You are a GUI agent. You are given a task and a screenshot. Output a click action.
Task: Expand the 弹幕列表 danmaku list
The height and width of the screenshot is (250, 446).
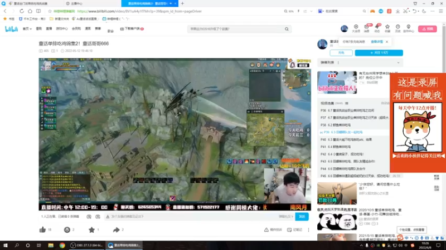398,63
